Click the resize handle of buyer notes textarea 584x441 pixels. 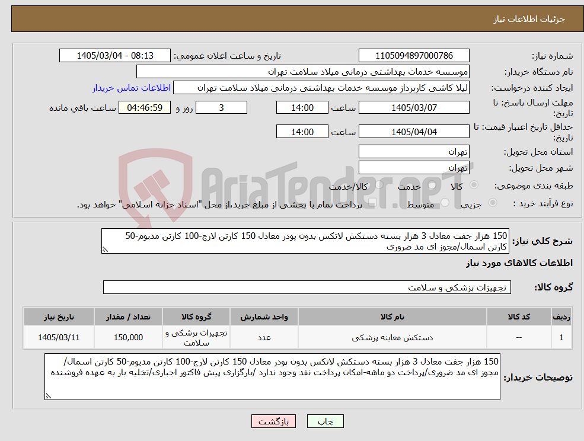[48, 397]
